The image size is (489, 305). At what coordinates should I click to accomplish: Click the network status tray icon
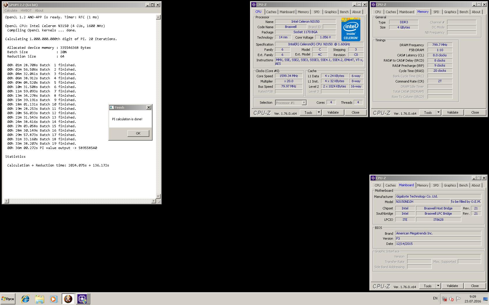444,299
